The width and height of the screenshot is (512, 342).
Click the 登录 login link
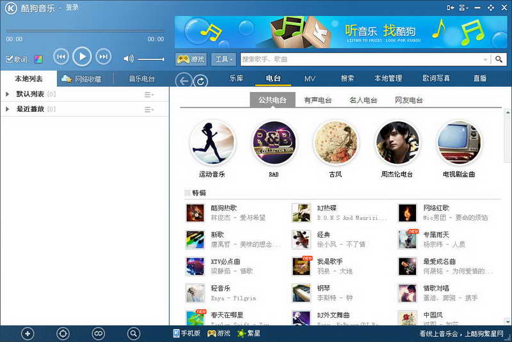pyautogui.click(x=72, y=7)
